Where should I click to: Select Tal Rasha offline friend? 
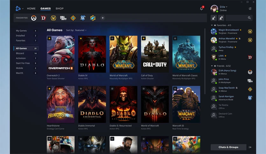pos(232,107)
